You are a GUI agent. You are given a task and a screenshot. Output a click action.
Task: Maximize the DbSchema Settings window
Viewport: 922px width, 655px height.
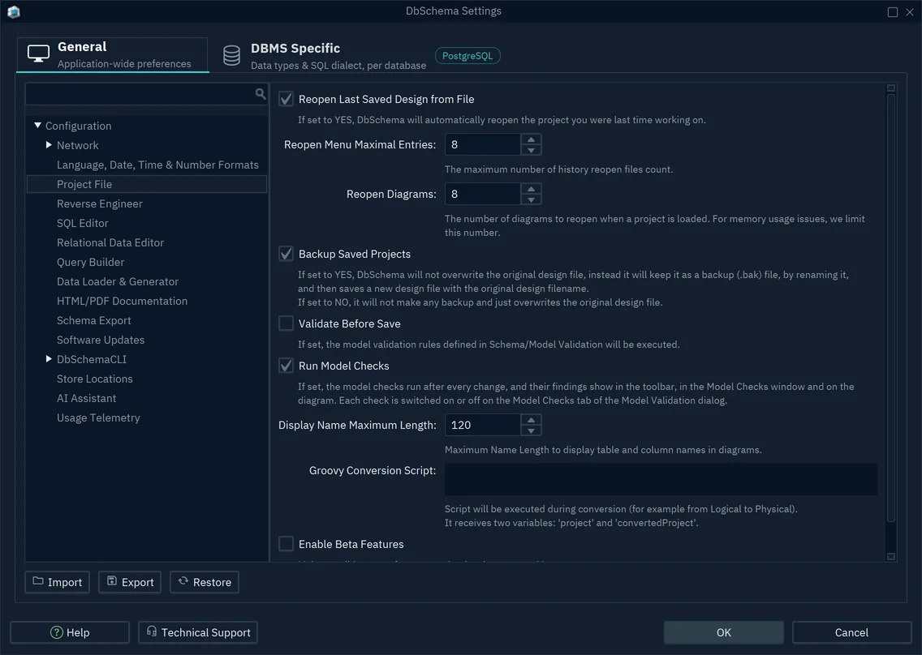coord(893,11)
